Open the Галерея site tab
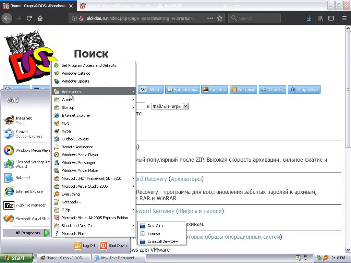The height and width of the screenshot is (263, 351). [215, 89]
